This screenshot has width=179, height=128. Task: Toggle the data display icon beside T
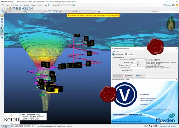pos(56,12)
